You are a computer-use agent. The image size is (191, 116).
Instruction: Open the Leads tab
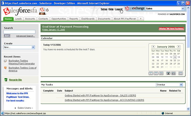click(x=19, y=19)
